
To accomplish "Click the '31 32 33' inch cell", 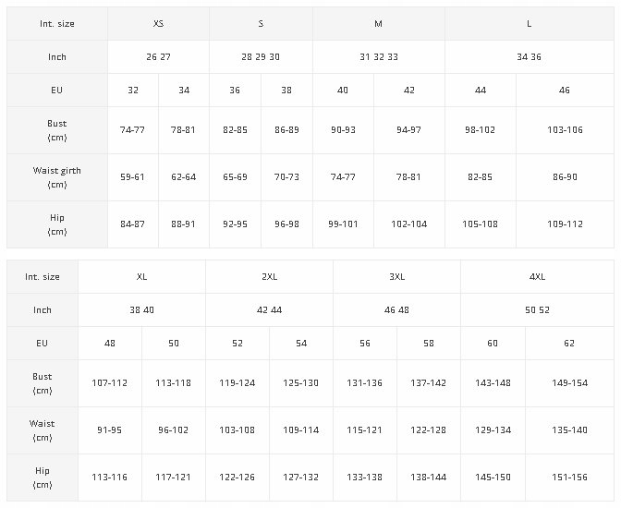I will (x=379, y=57).
